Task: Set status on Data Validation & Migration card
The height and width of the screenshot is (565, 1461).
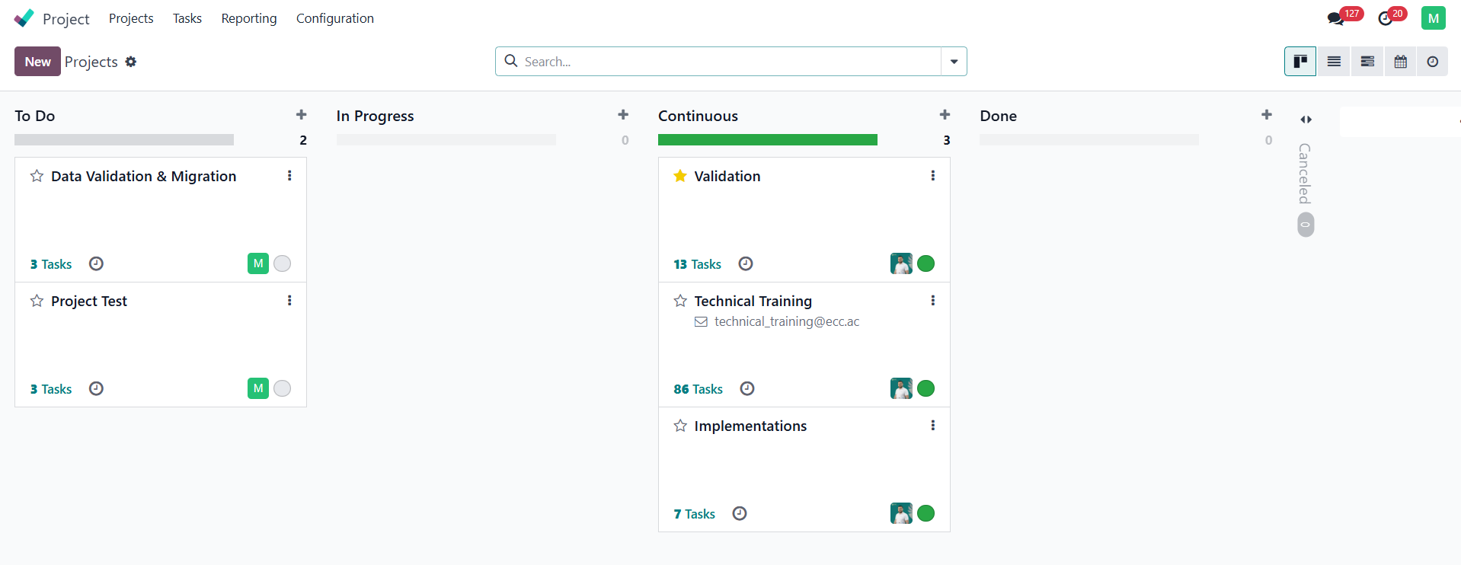Action: click(x=282, y=263)
